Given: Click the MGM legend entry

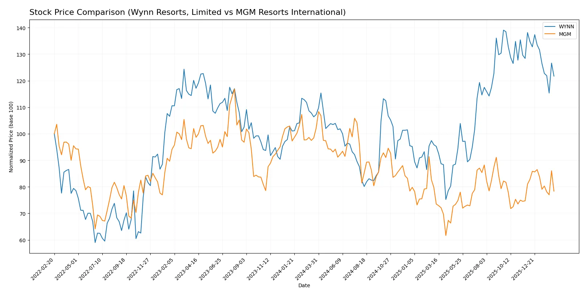Looking at the screenshot, I should [x=564, y=34].
